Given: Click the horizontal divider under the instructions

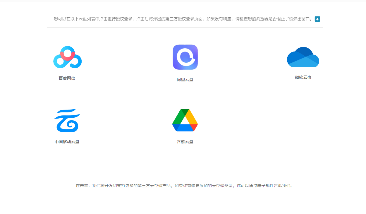Looking at the screenshot, I should pyautogui.click(x=185, y=27).
